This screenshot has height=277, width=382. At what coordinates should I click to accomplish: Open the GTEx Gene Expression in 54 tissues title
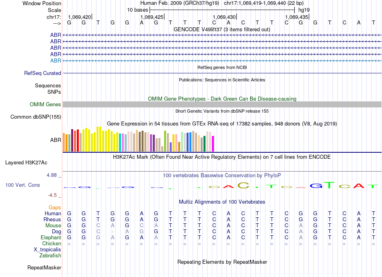click(222, 123)
